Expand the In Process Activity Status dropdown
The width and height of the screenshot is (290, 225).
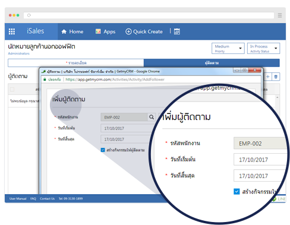click(263, 48)
